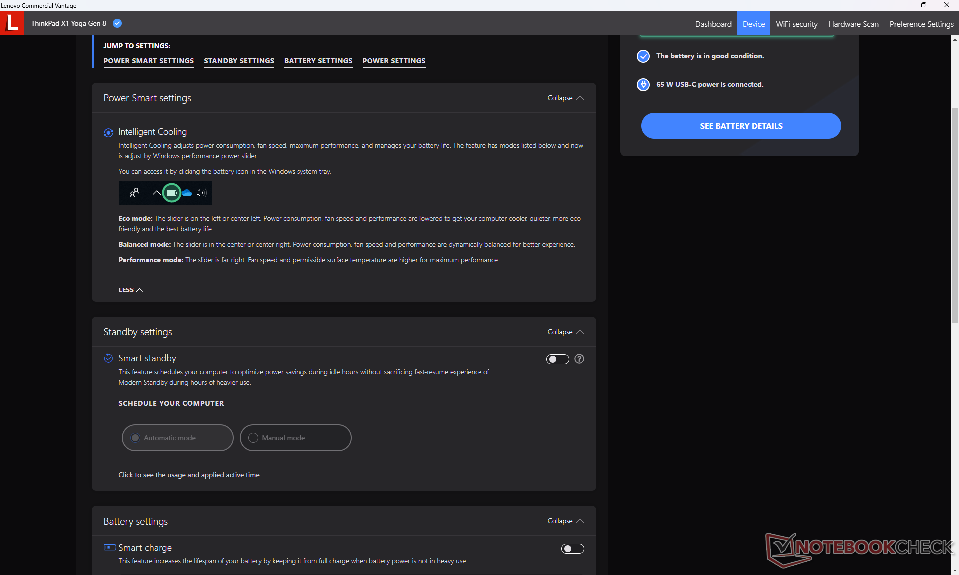This screenshot has height=575, width=959.
Task: Click the battery good condition check icon
Action: pos(643,56)
